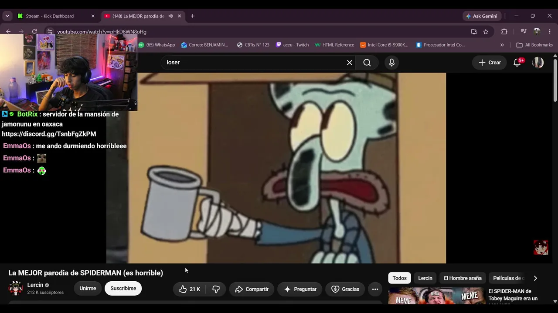View site information icon beside the URL
The image size is (558, 313).
click(50, 32)
